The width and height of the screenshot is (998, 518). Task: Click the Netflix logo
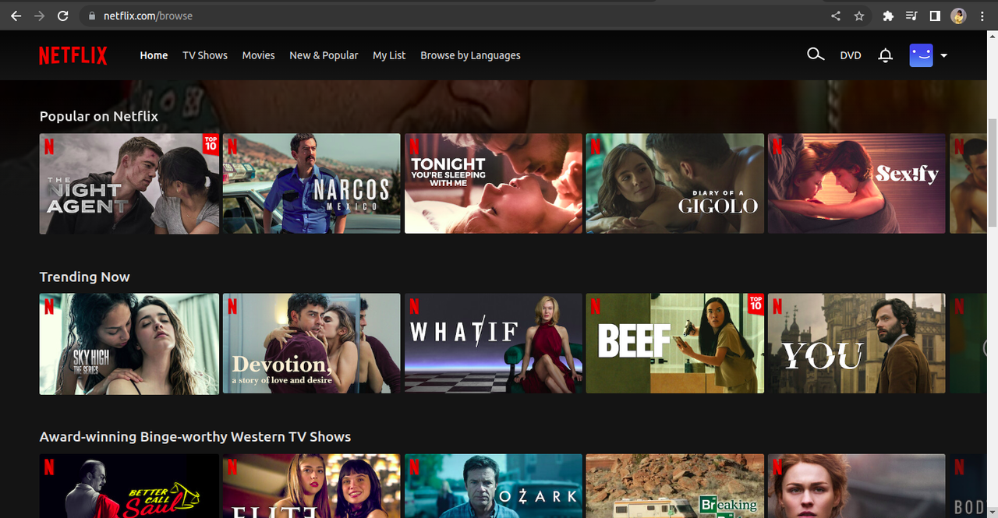(73, 55)
